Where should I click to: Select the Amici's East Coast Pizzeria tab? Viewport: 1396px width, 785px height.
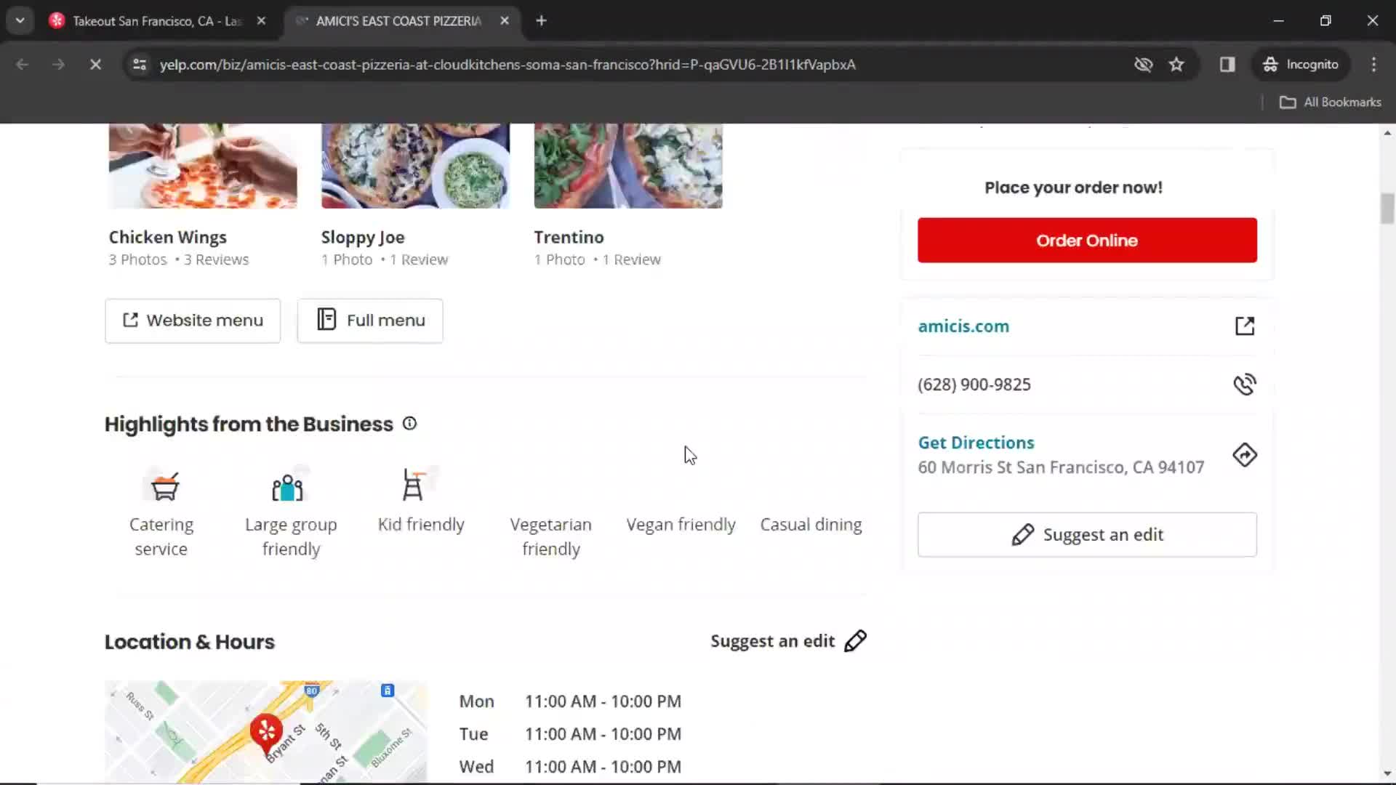(398, 21)
